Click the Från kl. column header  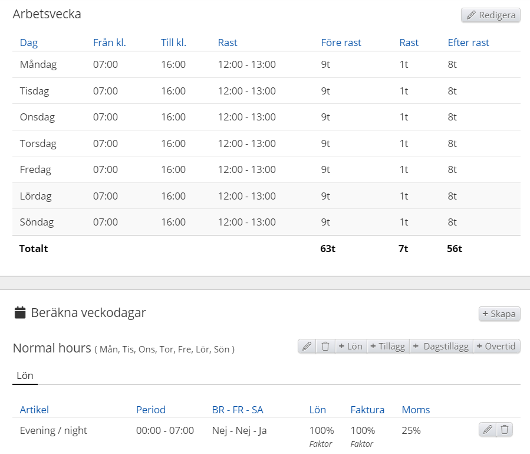point(110,43)
